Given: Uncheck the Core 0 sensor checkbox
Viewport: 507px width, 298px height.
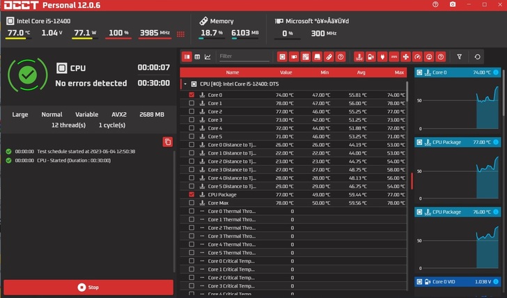Looking at the screenshot, I should (192, 95).
